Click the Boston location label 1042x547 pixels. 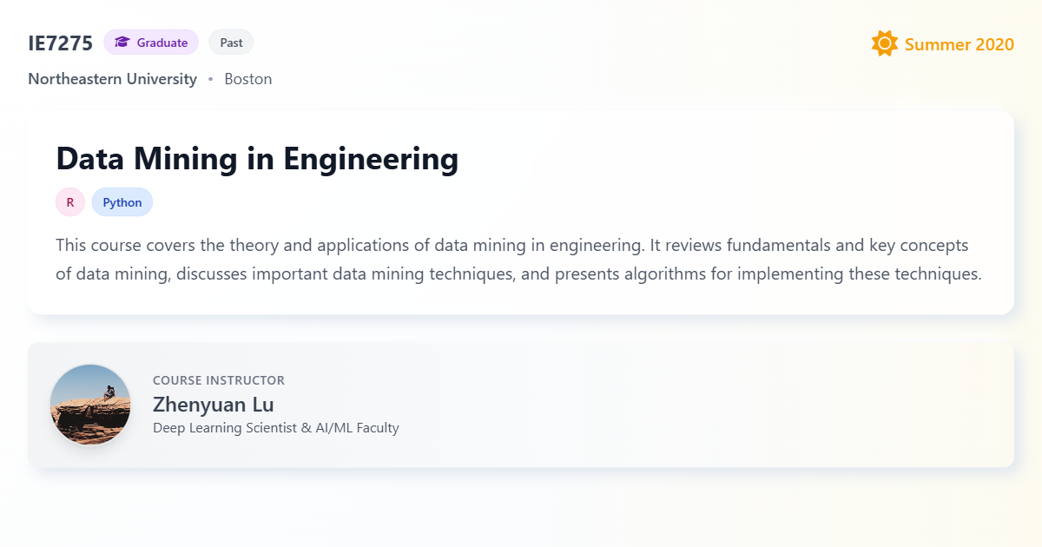(x=248, y=78)
